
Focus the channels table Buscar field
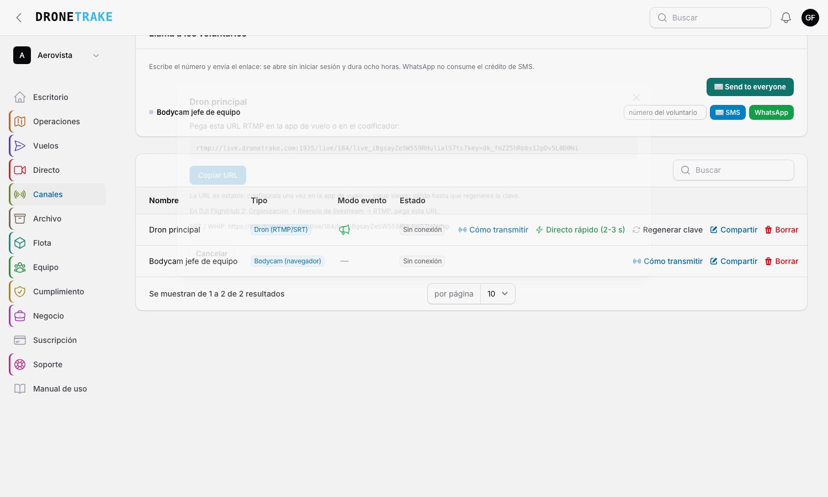734,170
